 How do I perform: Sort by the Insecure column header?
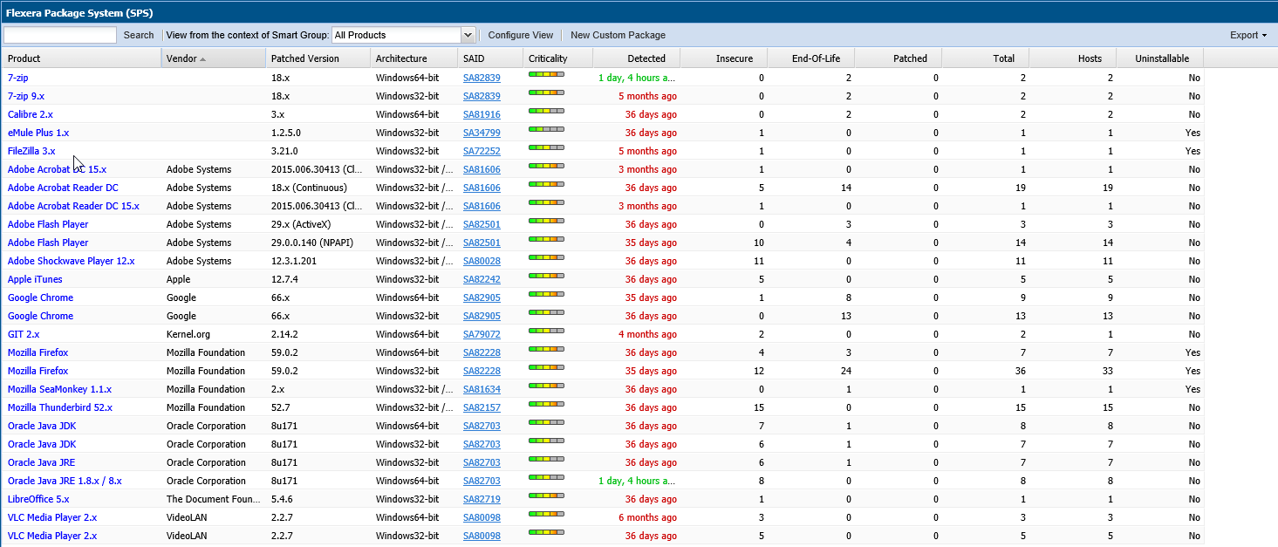[x=734, y=58]
